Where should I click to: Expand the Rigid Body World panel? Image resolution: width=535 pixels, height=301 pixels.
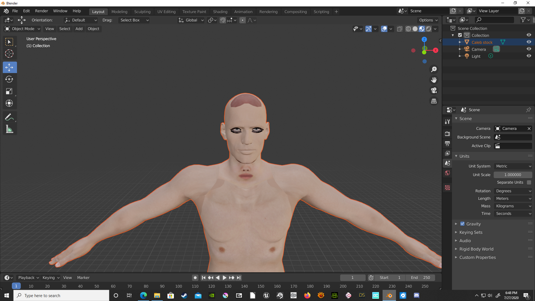[x=476, y=249]
